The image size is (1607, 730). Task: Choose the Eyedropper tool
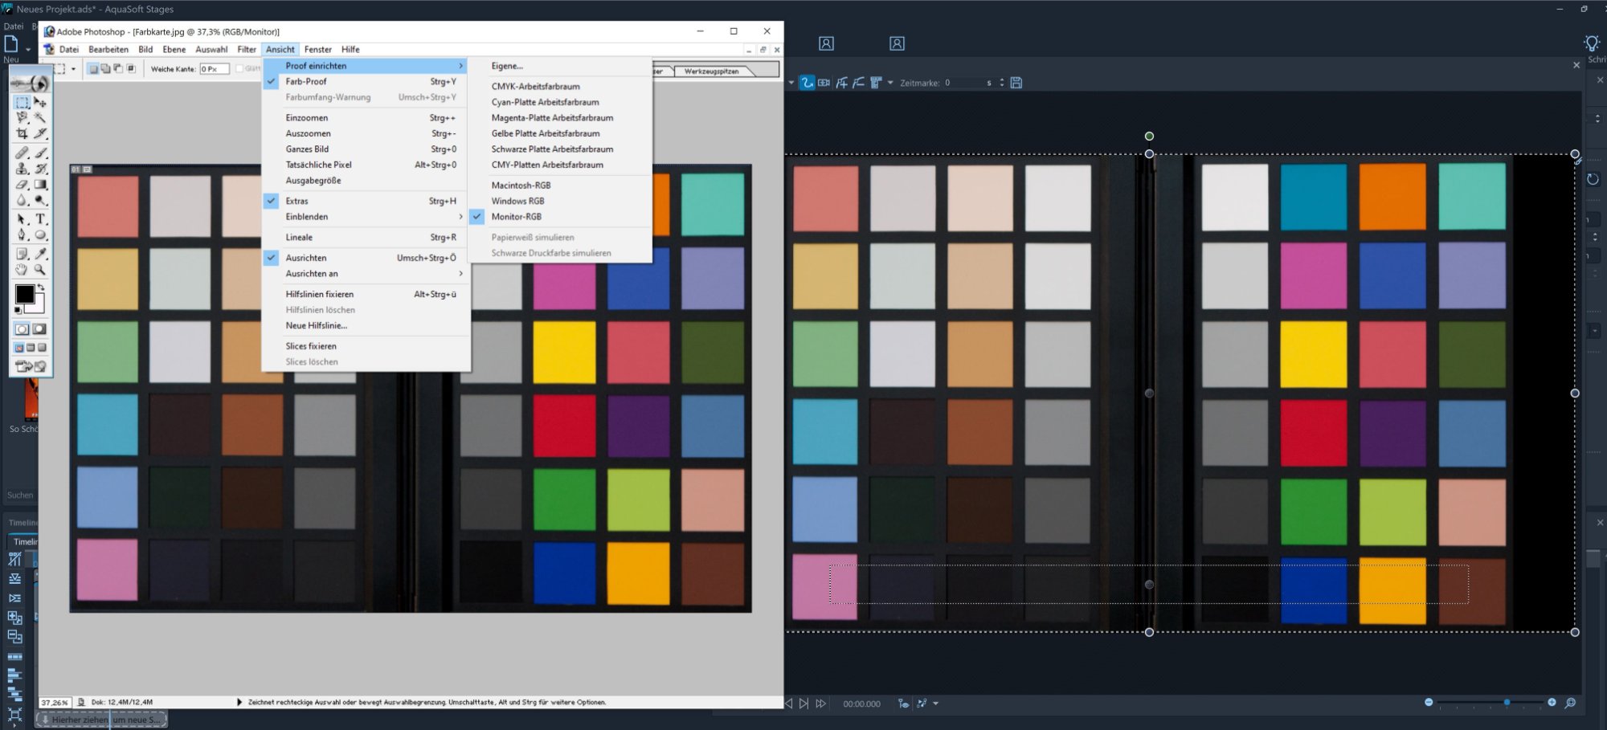tap(40, 254)
